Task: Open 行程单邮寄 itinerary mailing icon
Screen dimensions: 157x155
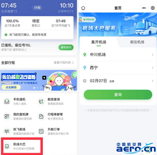Action: [x=41, y=116]
